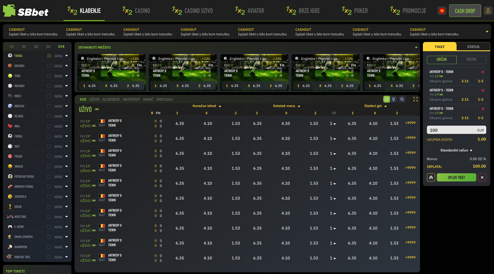Screen dimensions: 494x274
Task: Collapse the Istaknuti Mečevi section
Action: pyautogui.click(x=416, y=47)
